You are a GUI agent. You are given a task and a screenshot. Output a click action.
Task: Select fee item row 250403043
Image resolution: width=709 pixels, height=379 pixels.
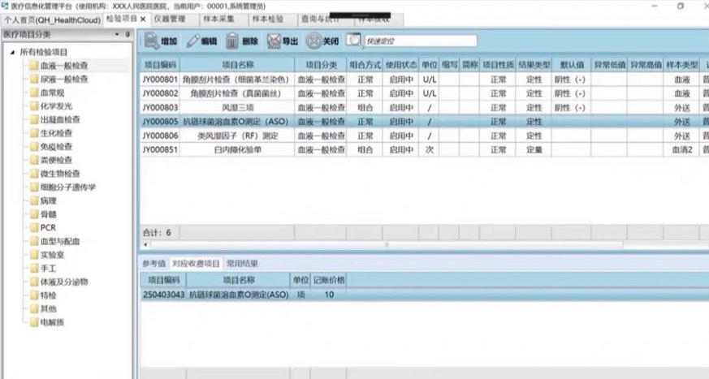[424, 295]
